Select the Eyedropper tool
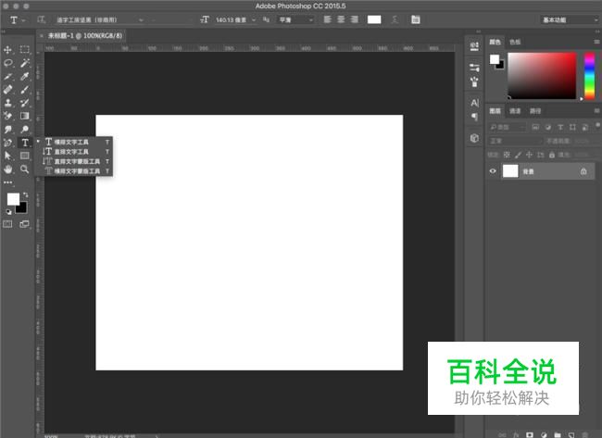 [25, 76]
